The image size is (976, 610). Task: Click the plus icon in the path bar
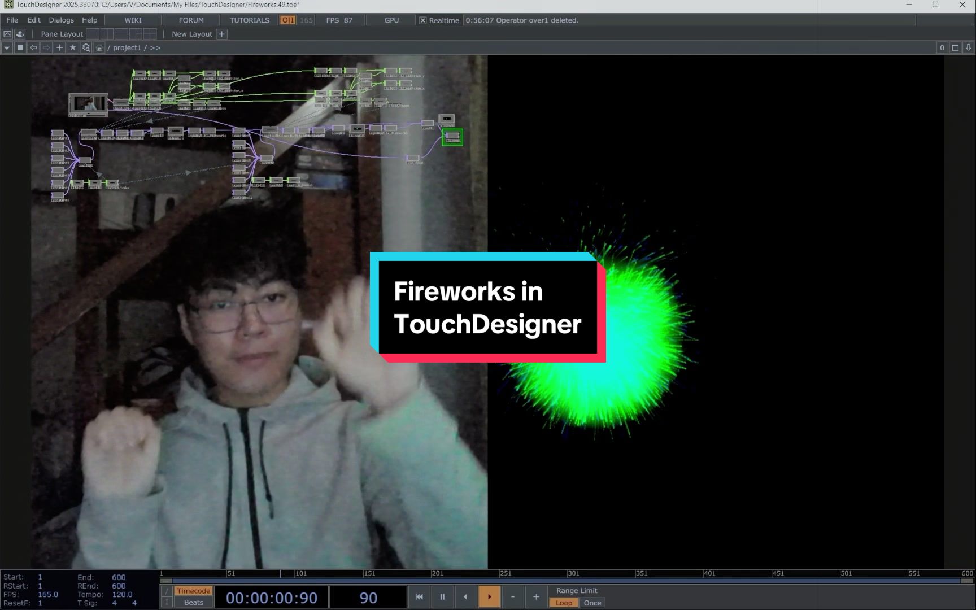[x=59, y=48]
